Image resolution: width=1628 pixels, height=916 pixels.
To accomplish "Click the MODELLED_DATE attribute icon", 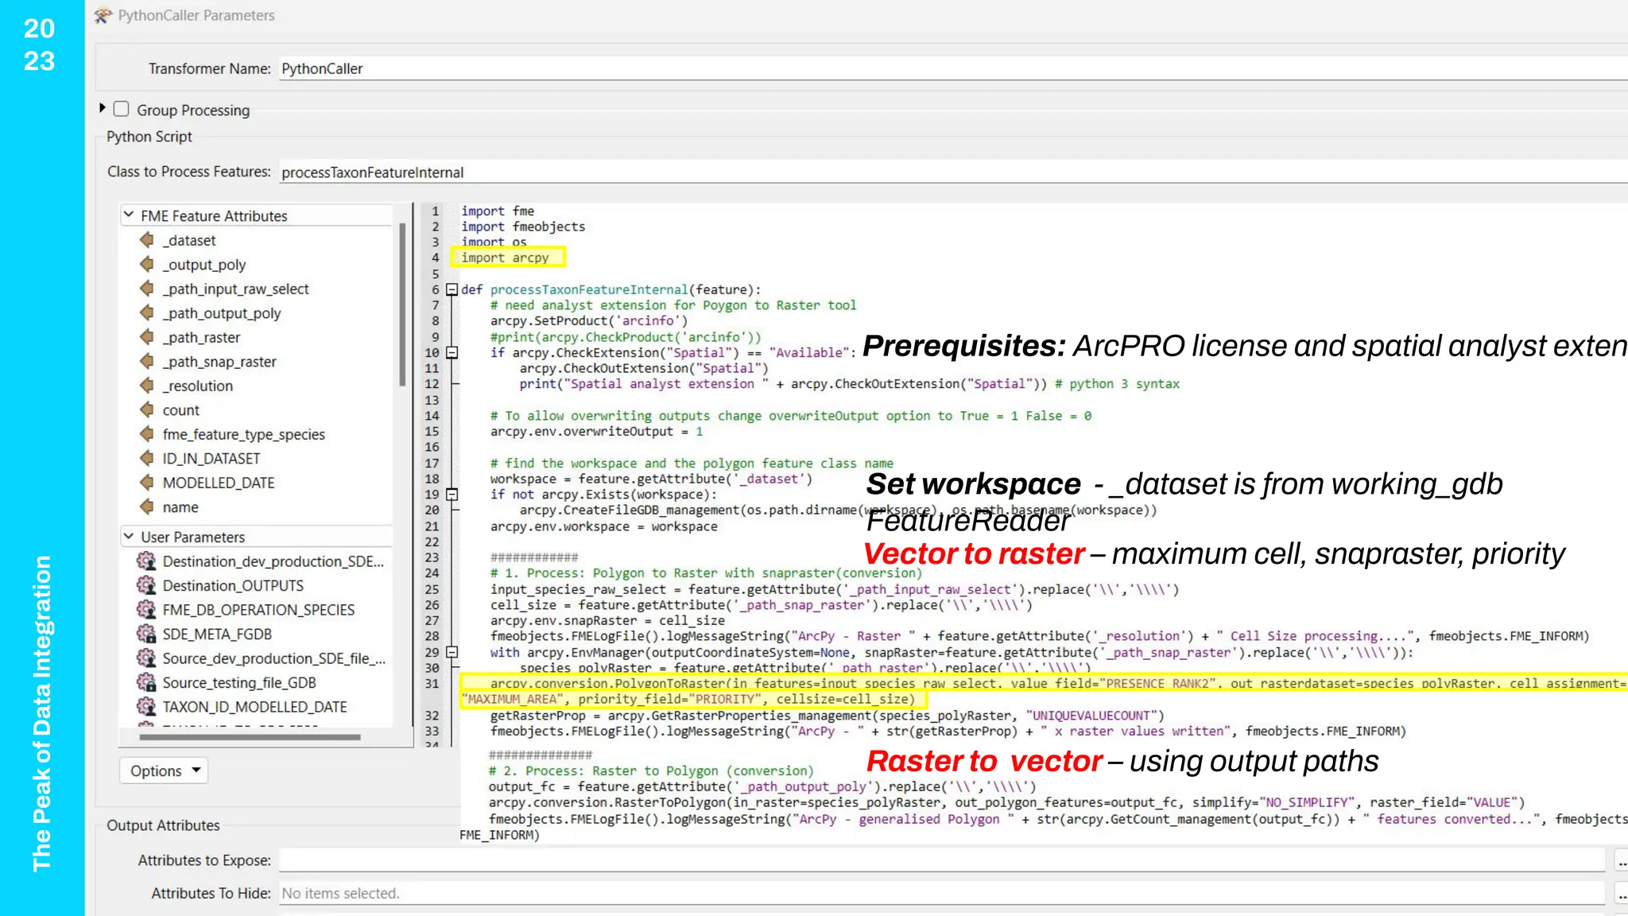I will tap(147, 482).
